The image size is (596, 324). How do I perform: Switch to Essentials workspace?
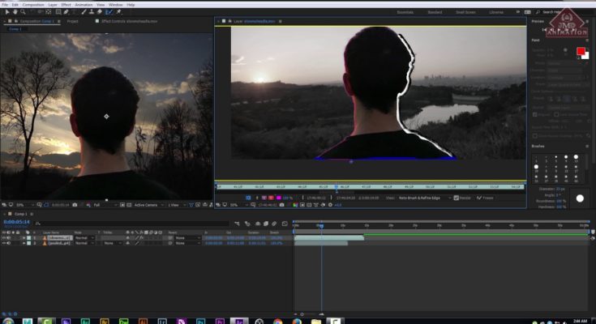pos(405,12)
